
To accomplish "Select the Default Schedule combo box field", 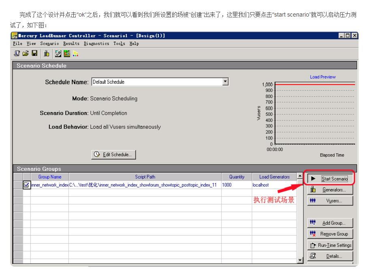I will (x=160, y=82).
